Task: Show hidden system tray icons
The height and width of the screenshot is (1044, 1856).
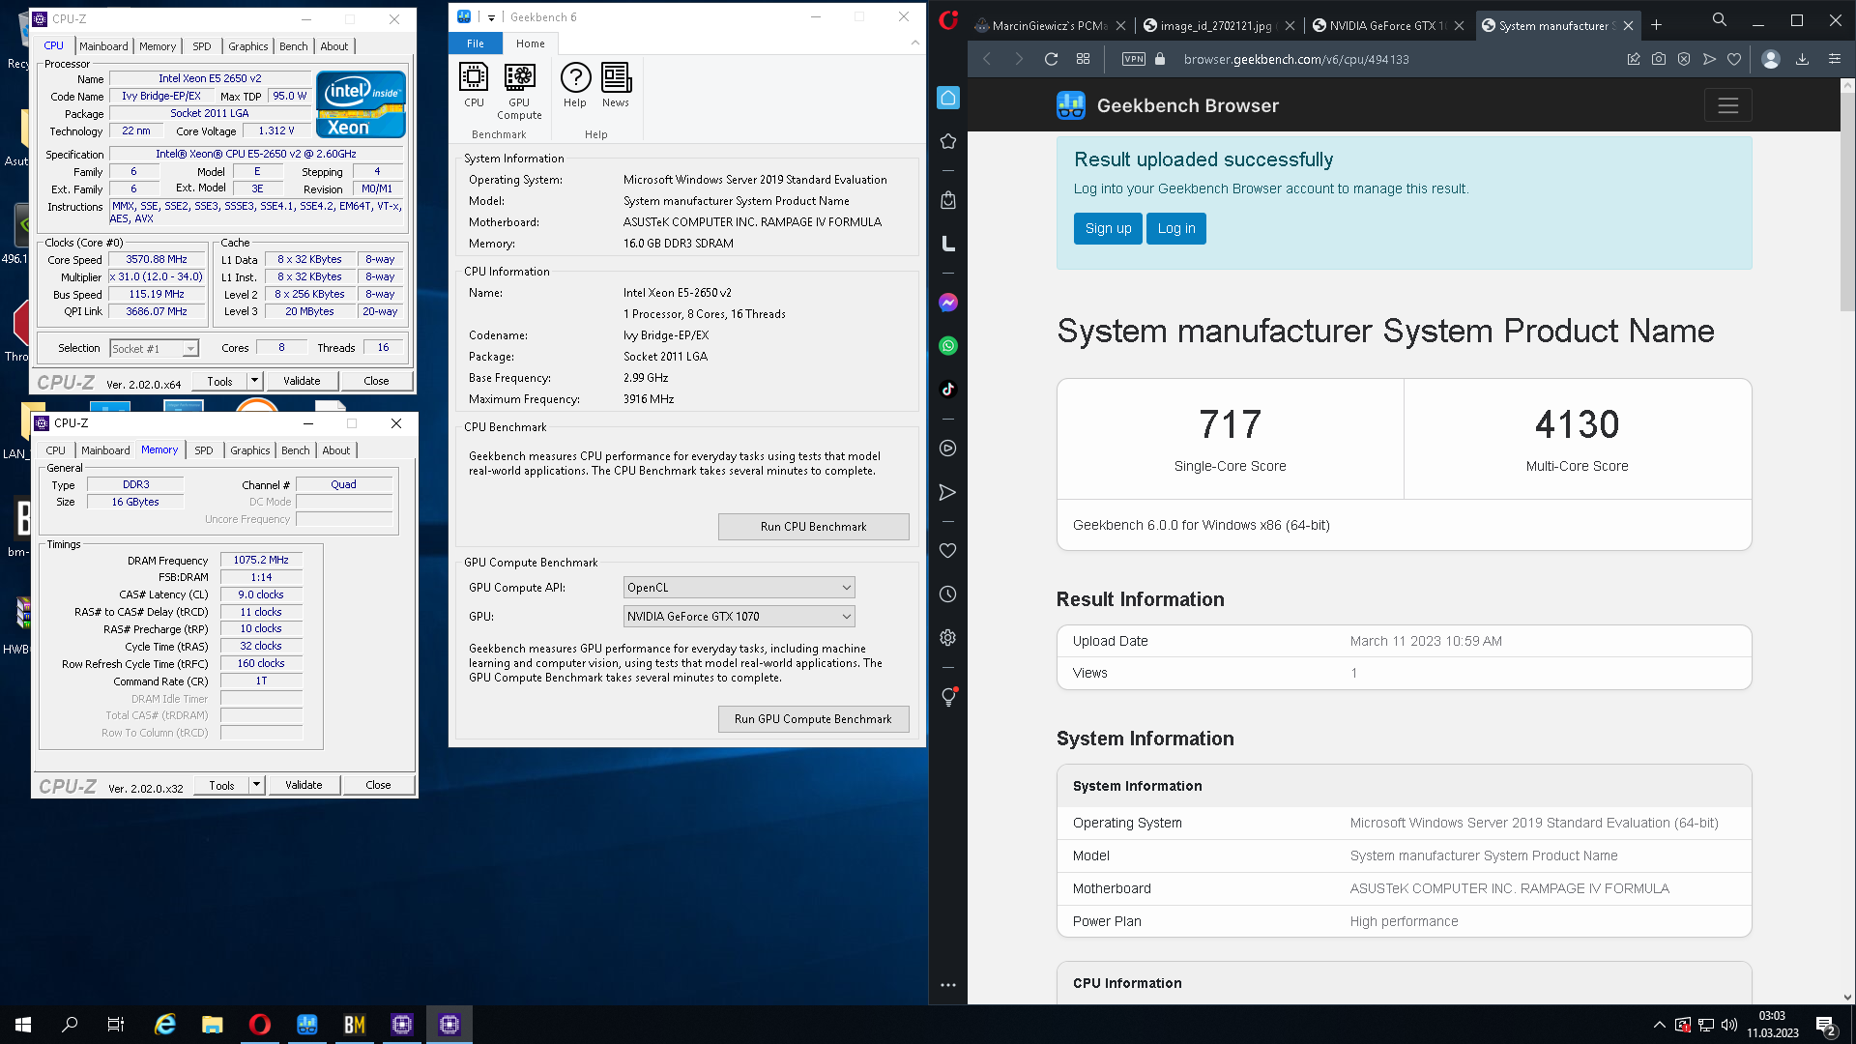Action: click(1659, 1025)
